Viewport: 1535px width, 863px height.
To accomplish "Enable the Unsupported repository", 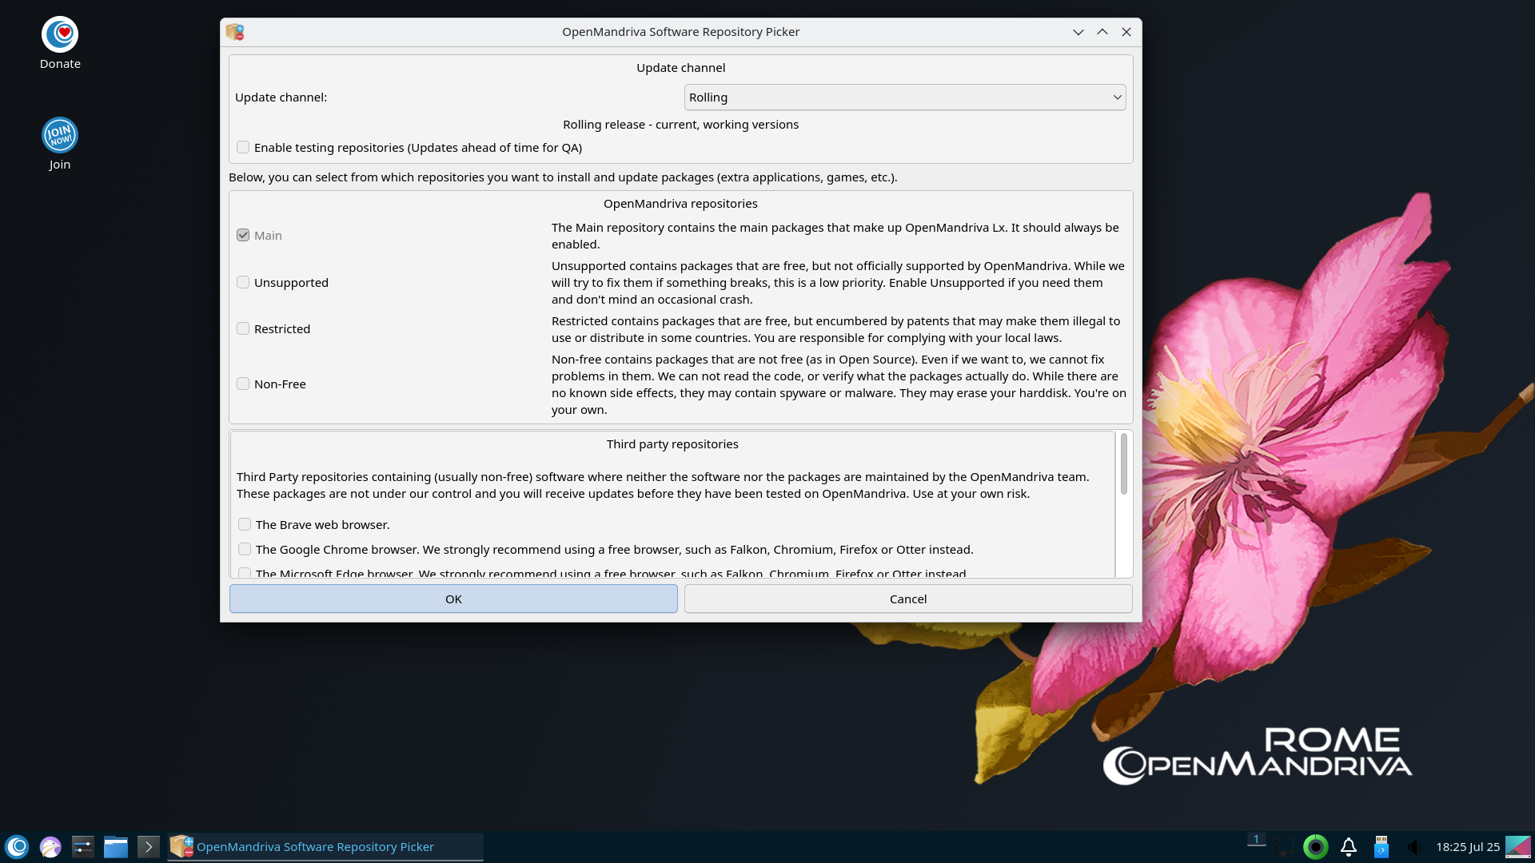I will [243, 282].
